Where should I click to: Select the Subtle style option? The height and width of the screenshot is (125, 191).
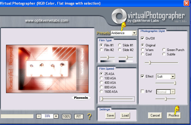(x=164, y=54)
